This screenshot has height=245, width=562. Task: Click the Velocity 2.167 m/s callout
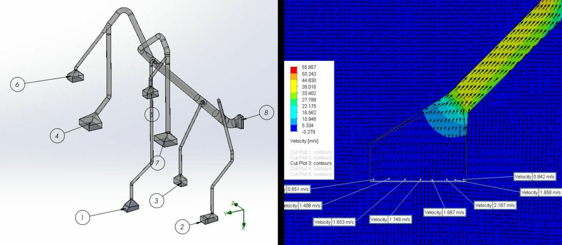495,206
